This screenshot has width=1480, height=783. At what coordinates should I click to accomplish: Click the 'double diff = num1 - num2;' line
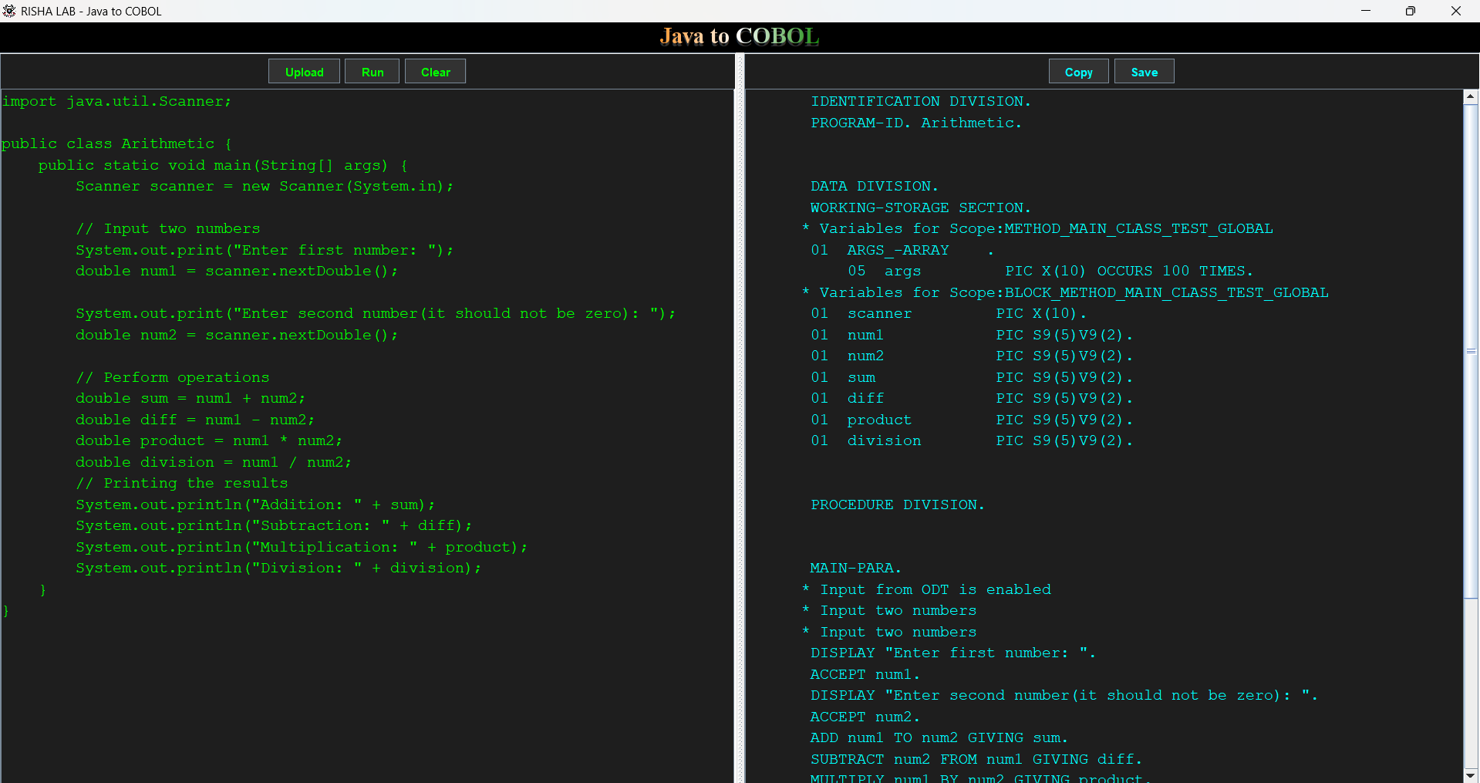[195, 420]
